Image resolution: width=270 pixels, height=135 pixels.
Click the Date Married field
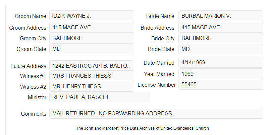[221, 62]
